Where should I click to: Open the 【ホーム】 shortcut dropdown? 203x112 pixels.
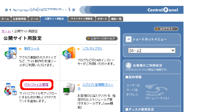pos(152,51)
